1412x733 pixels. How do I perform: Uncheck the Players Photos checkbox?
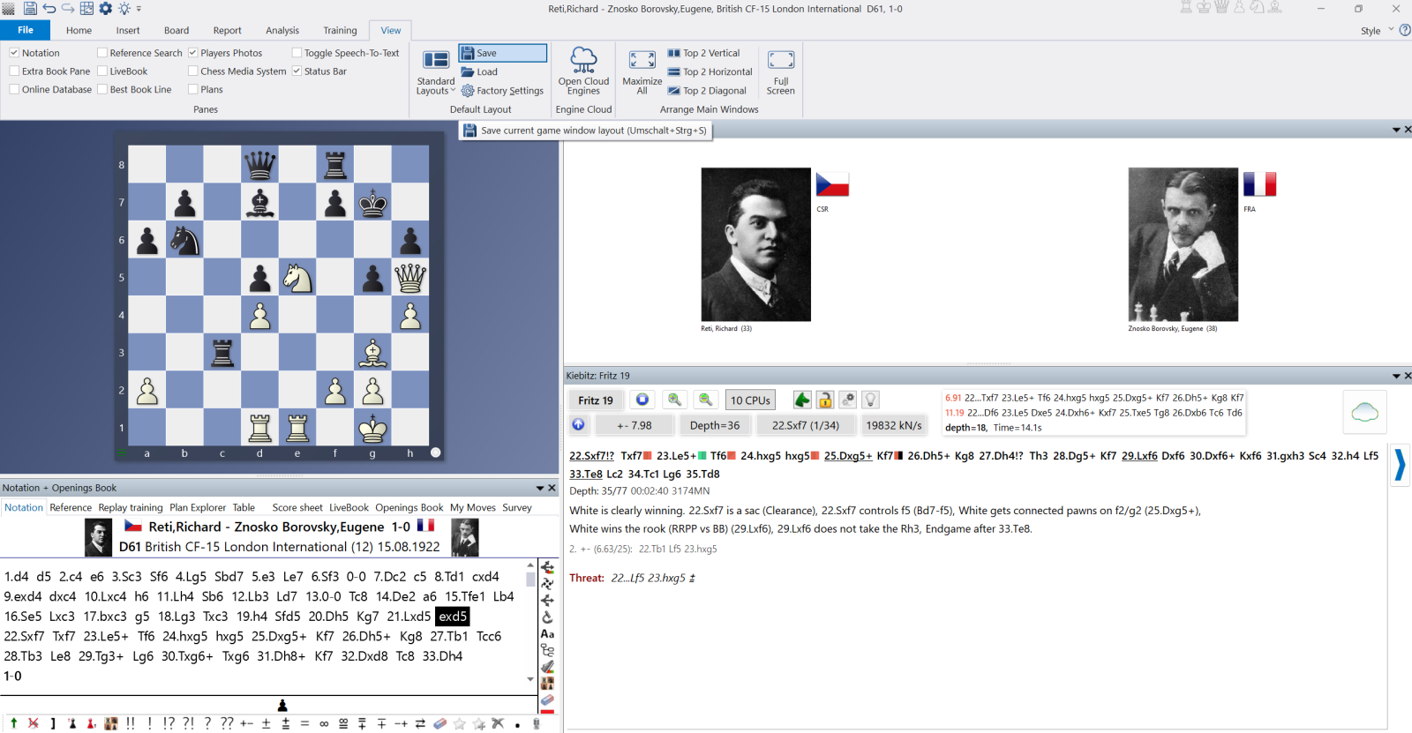tap(193, 53)
